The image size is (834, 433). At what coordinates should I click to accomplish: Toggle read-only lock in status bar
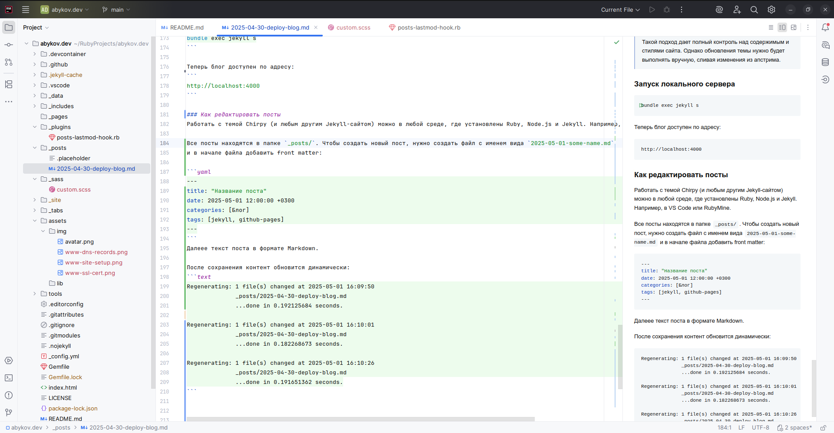coord(823,428)
